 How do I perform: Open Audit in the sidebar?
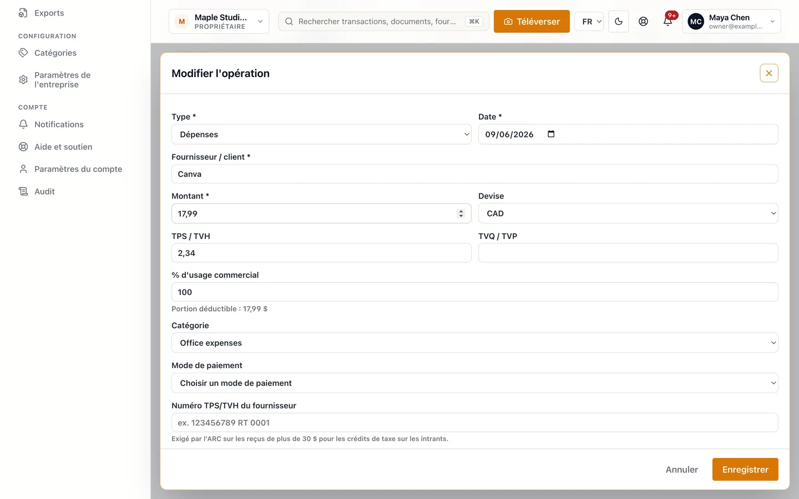(44, 191)
